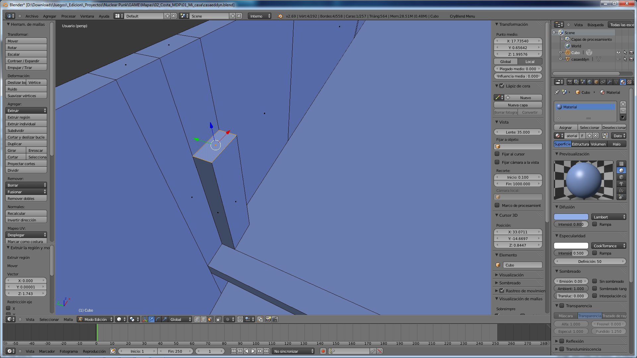Toggle the 3D manipulator widget icon
The width and height of the screenshot is (637, 358).
click(x=145, y=319)
